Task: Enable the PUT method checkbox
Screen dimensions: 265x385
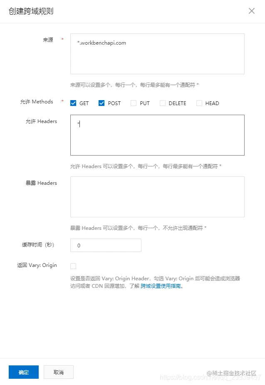Action: [134, 103]
